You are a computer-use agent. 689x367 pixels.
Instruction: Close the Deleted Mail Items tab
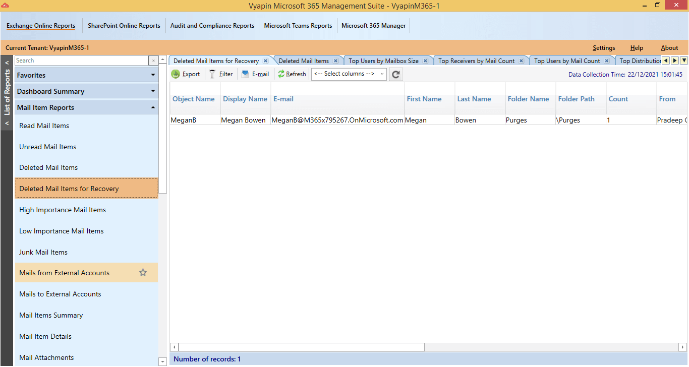[x=335, y=61]
